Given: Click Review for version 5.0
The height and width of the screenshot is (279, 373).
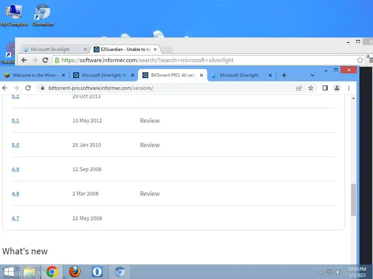Looking at the screenshot, I should point(150,145).
